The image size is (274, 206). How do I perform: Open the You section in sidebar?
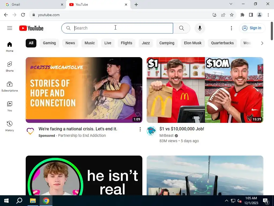10,106
